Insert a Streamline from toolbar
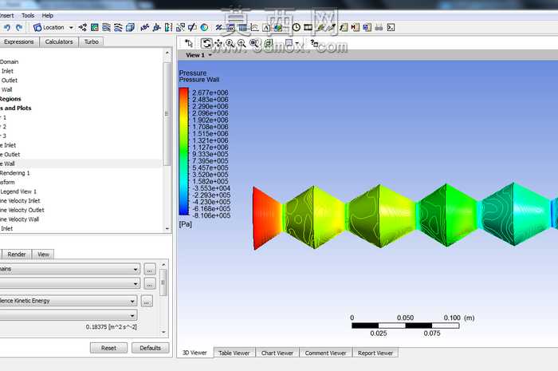Viewport: 558px width, 371px height. pyautogui.click(x=106, y=27)
